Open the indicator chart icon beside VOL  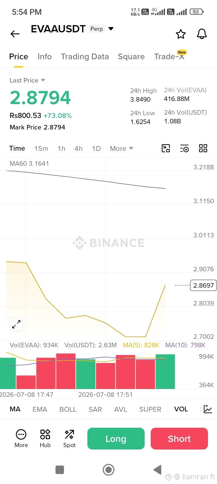pyautogui.click(x=208, y=409)
